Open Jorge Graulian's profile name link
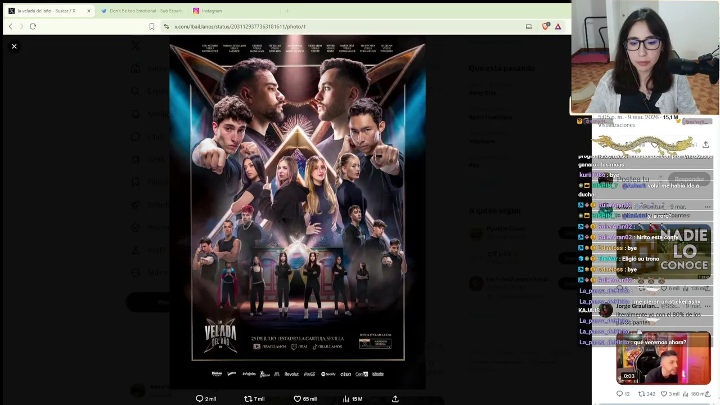This screenshot has width=720, height=405. (637, 307)
